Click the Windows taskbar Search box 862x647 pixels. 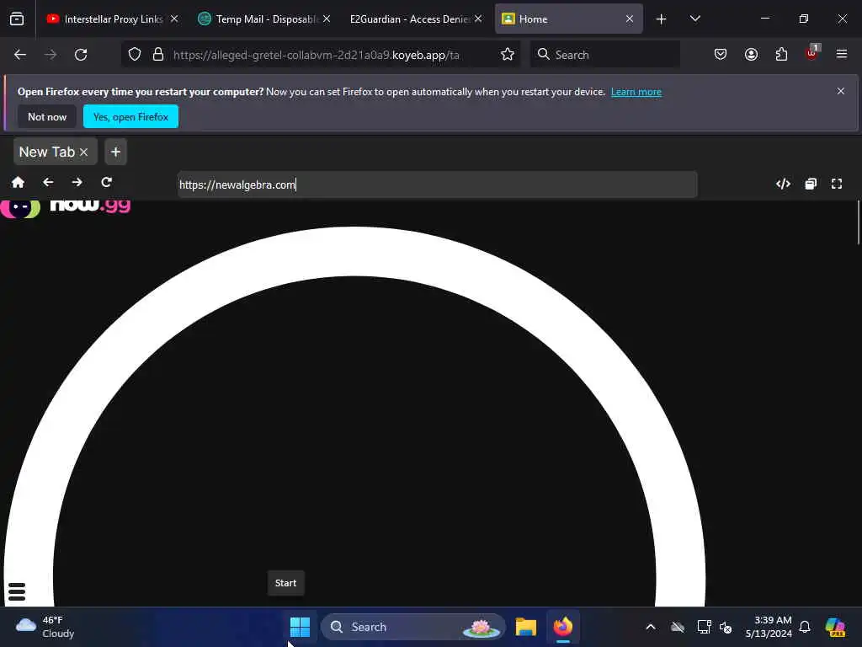412,627
